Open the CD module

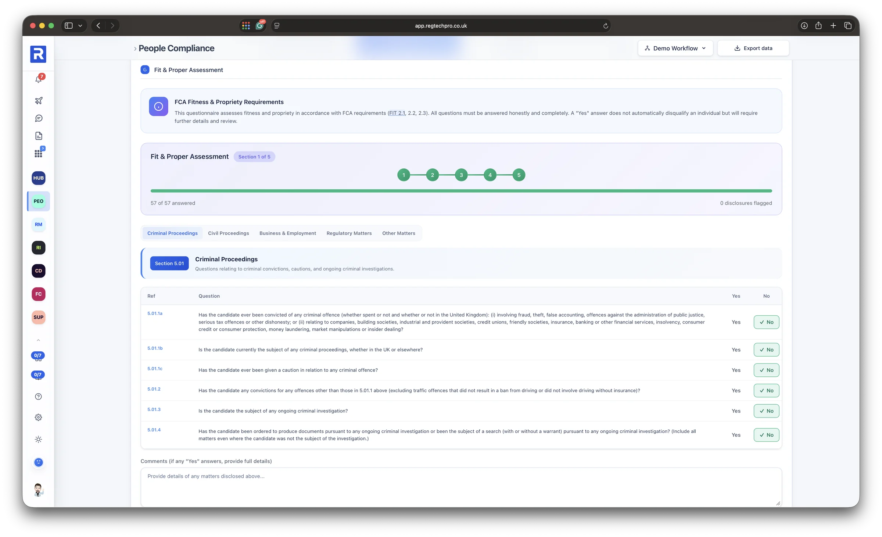(x=39, y=271)
